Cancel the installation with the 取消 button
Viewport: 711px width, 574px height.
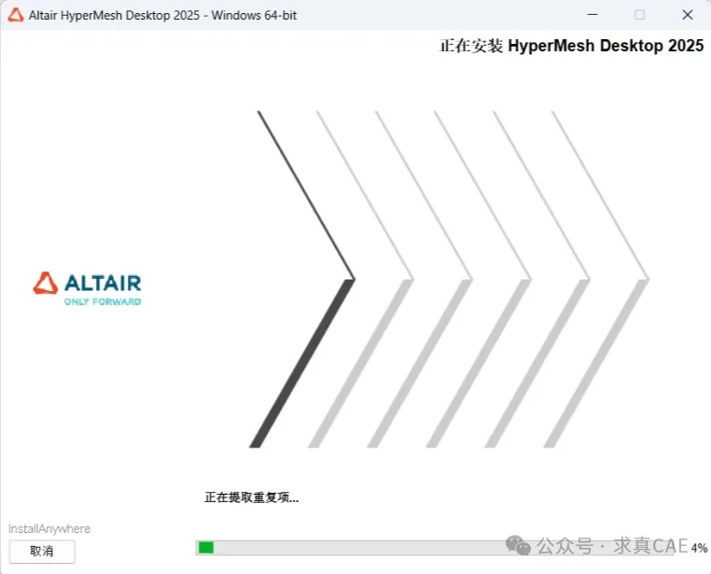point(42,552)
